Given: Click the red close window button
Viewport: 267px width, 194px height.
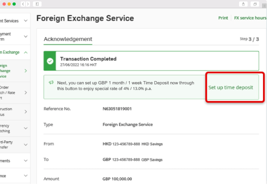Looking at the screenshot, I should [4, 4].
